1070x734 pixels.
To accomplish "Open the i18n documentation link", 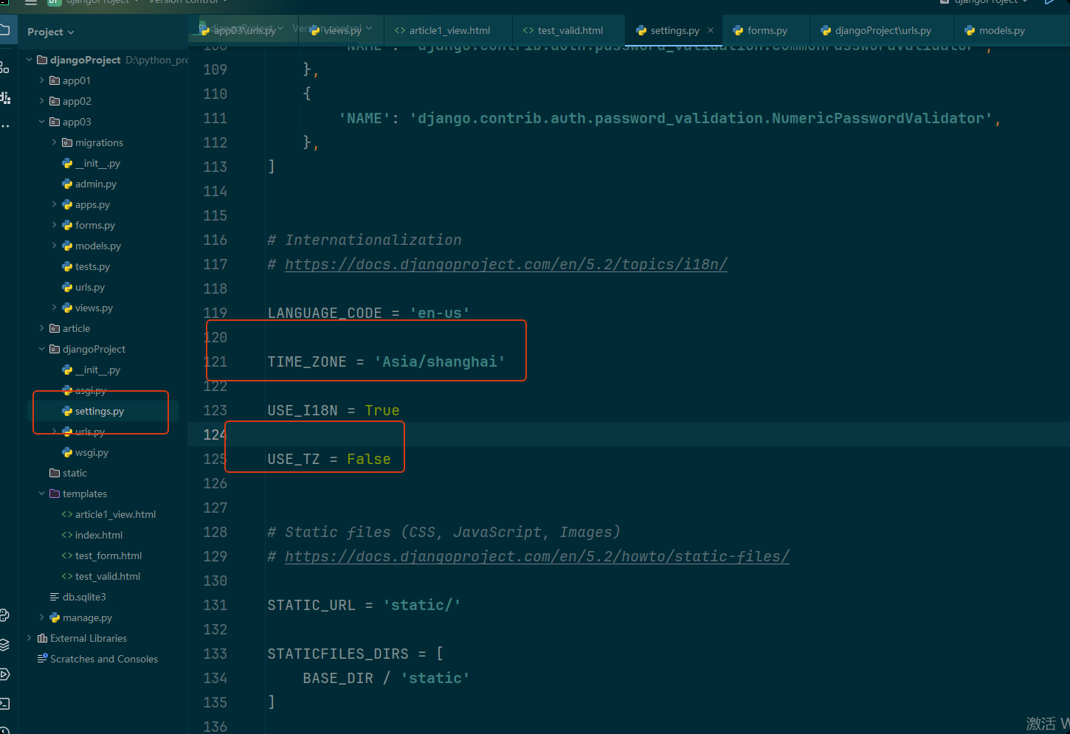I will click(506, 264).
